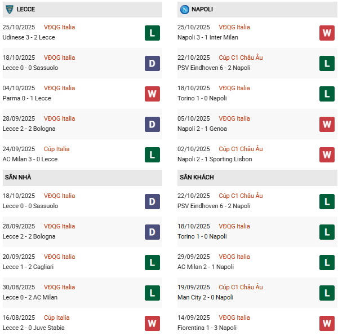Click the L badge for Man City 2-0 Napoli
The height and width of the screenshot is (335, 338).
coord(327,293)
